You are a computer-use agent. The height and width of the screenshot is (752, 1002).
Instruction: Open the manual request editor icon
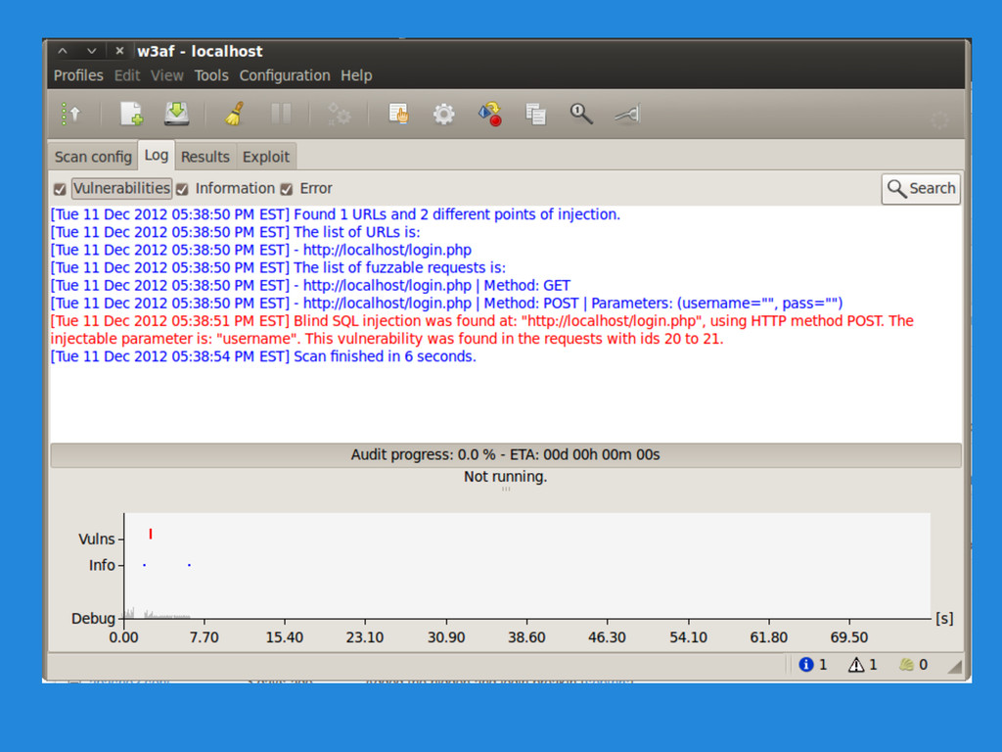point(399,115)
